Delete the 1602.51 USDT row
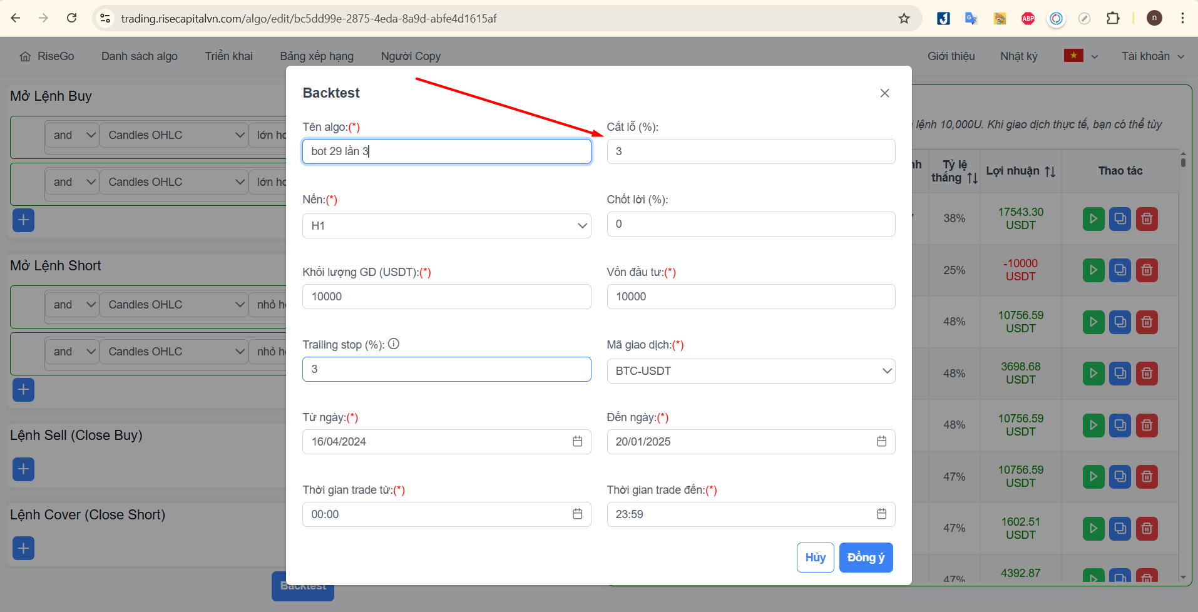This screenshot has height=612, width=1198. pyautogui.click(x=1147, y=529)
